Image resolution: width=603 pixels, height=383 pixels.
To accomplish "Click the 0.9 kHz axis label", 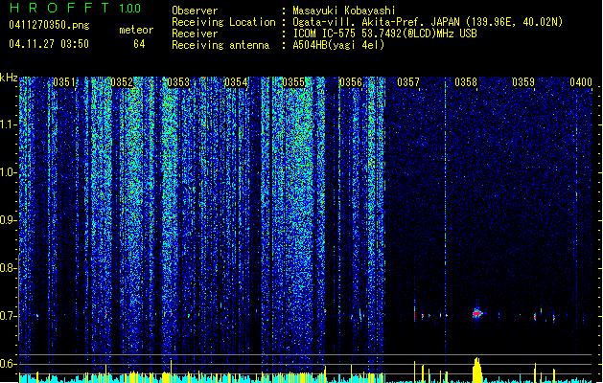I will pyautogui.click(x=9, y=220).
